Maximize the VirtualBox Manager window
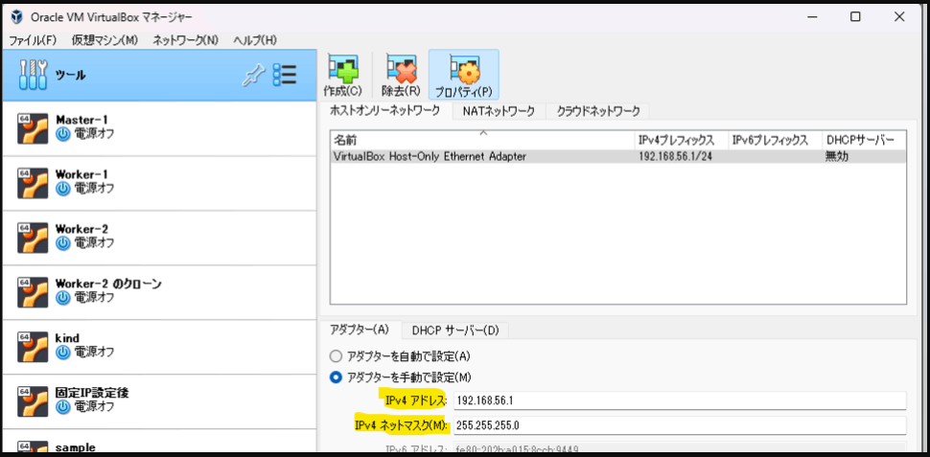Viewport: 930px width, 457px height. tap(854, 16)
